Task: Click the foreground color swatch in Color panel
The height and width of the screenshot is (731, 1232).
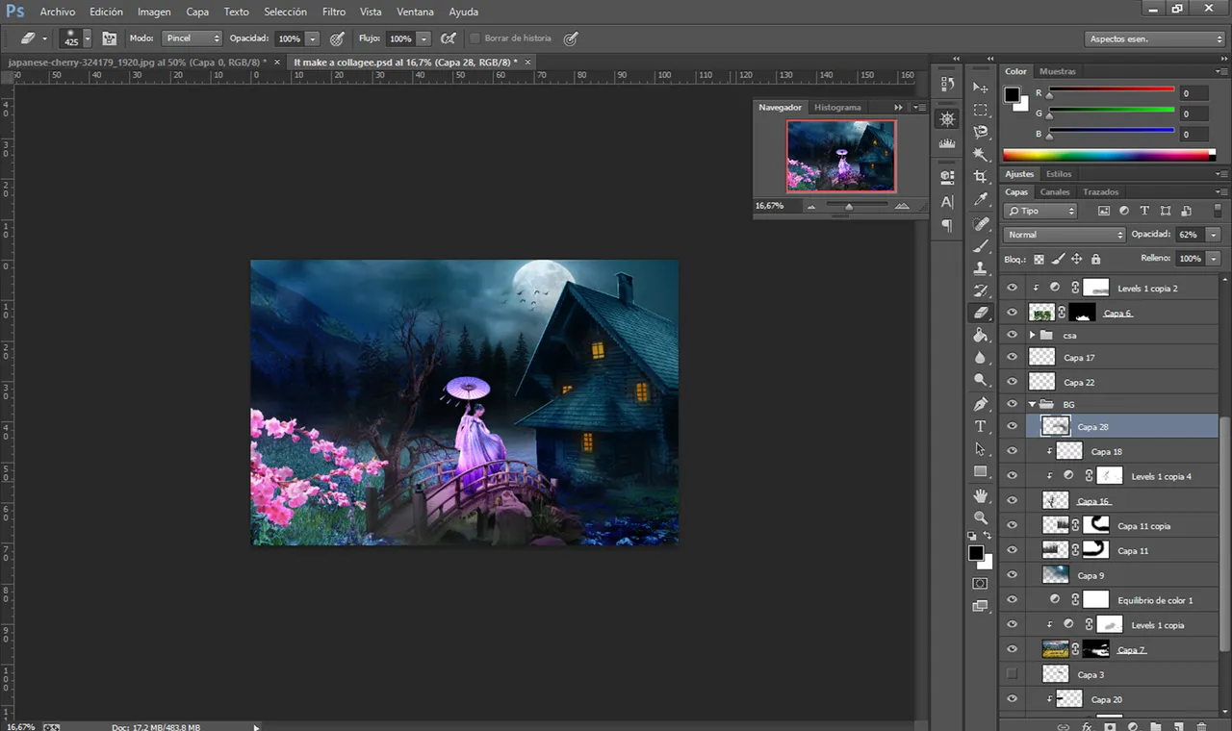Action: click(1012, 94)
